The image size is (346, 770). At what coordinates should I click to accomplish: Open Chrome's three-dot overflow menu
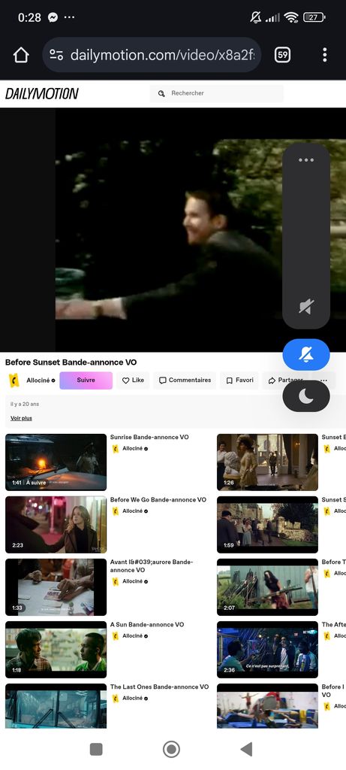pos(324,55)
